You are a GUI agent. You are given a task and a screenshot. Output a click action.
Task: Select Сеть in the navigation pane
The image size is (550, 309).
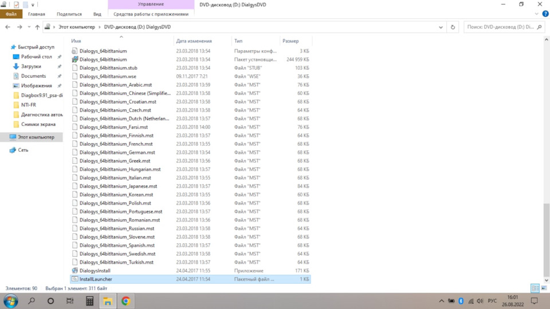click(x=23, y=150)
